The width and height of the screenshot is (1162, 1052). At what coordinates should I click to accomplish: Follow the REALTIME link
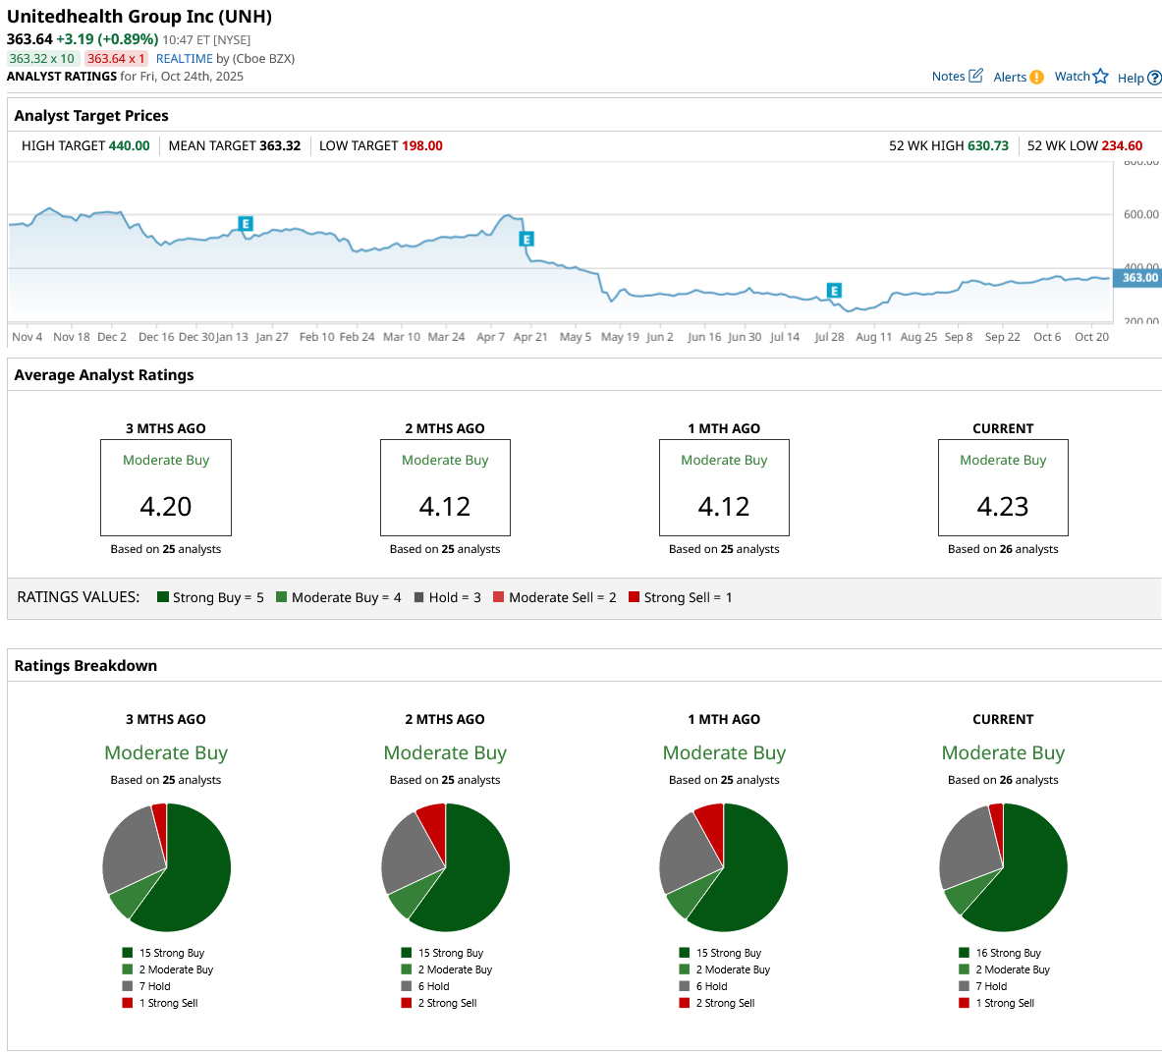pyautogui.click(x=184, y=59)
